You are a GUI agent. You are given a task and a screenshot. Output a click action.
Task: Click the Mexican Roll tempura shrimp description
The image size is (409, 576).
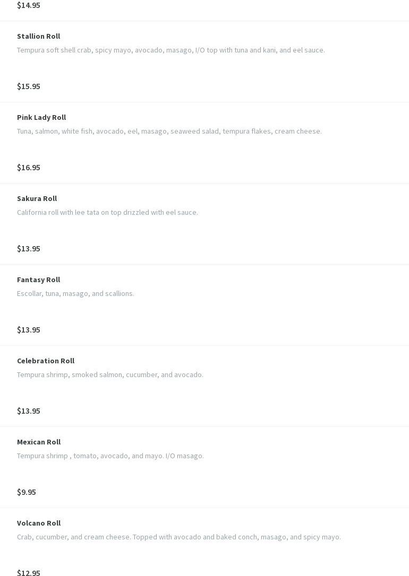tap(110, 456)
